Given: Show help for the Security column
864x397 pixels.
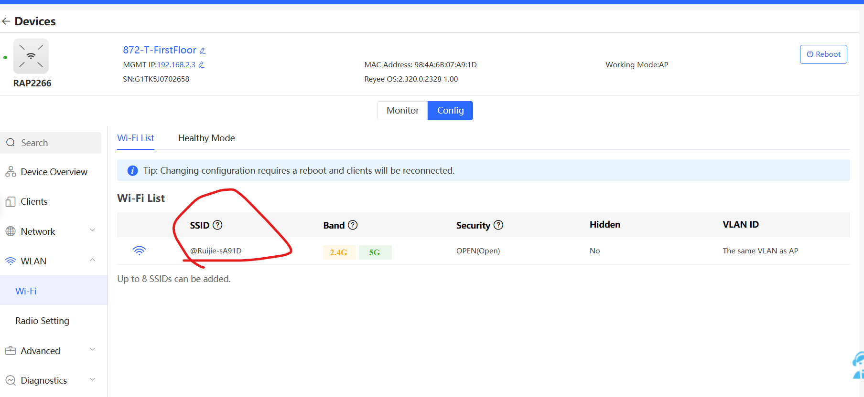Looking at the screenshot, I should click(x=498, y=225).
